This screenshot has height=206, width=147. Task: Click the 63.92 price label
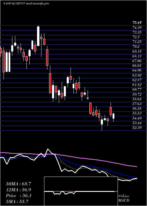tap(137, 75)
